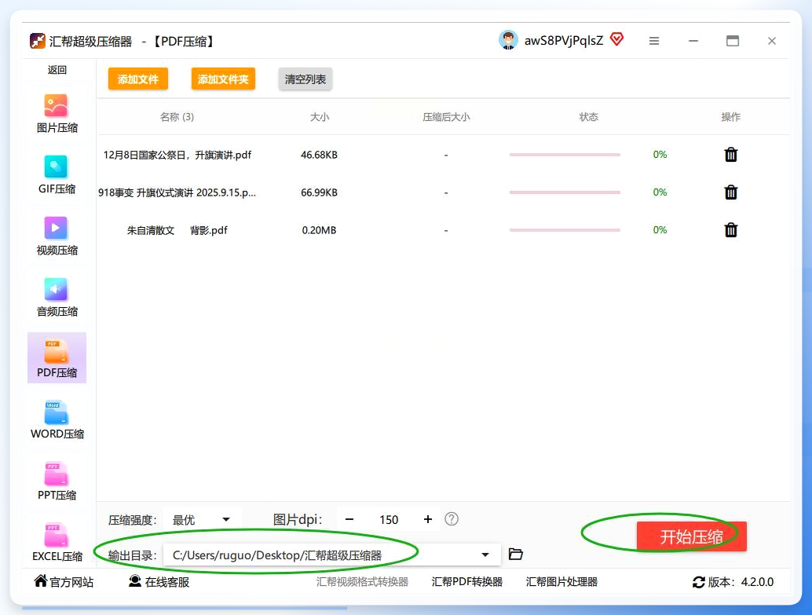Delete the 918事变 升旗仪式演讲 file row
This screenshot has height=615, width=812.
click(x=730, y=192)
